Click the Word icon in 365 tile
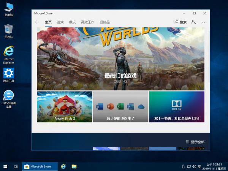Viewport: 228px width, 171px height. click(100, 106)
